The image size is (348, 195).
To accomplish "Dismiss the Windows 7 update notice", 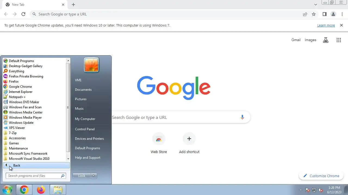I will point(341,25).
